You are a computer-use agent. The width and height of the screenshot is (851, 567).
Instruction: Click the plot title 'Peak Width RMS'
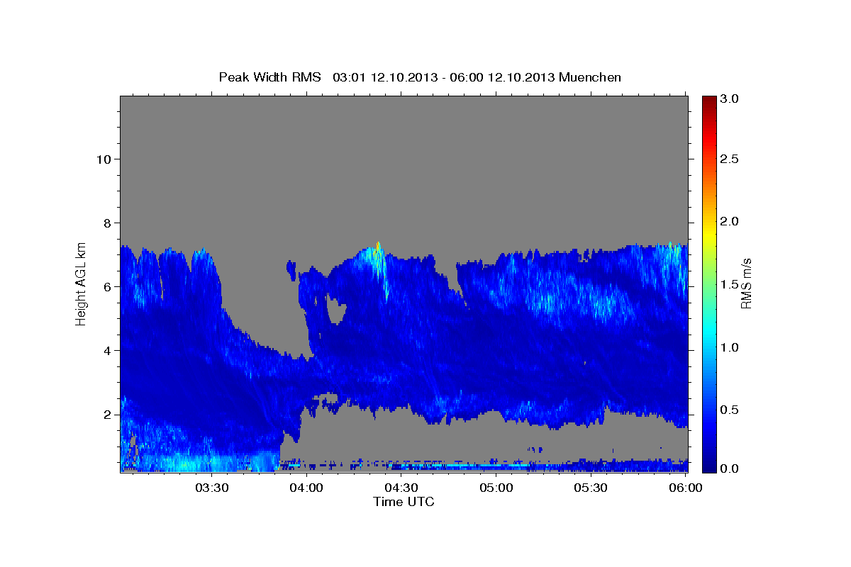click(269, 77)
